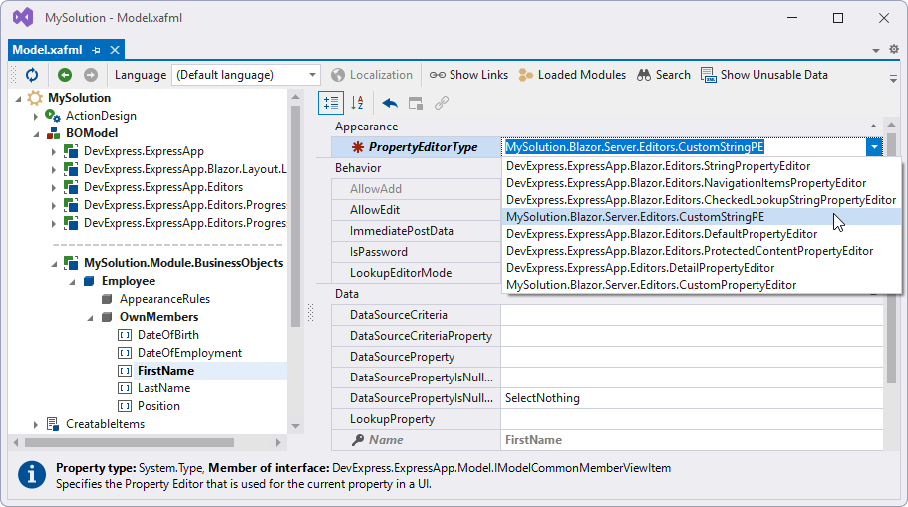Select ActionDesign in the tree

tap(101, 116)
